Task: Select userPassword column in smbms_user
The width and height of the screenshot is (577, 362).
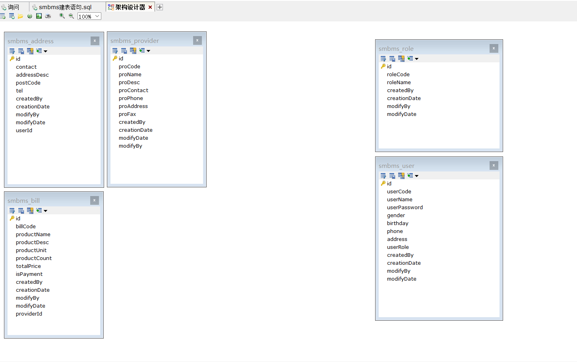Action: (x=405, y=207)
